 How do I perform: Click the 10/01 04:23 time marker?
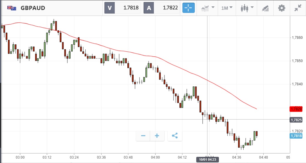[207, 160]
